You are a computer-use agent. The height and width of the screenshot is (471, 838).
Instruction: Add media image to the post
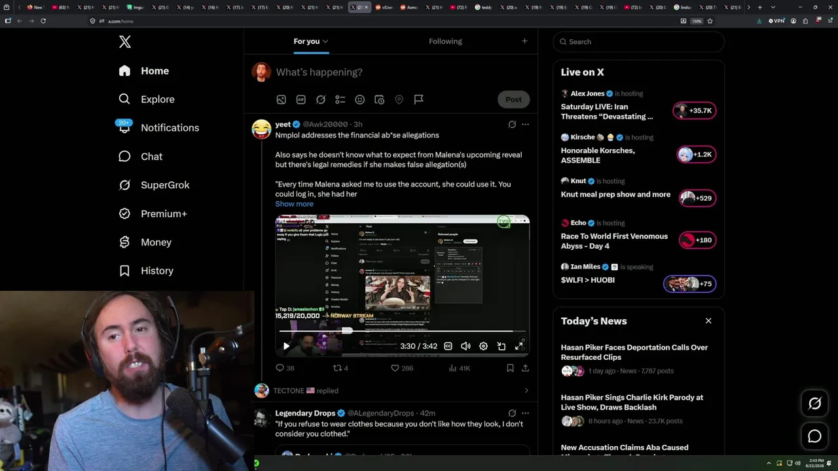281,99
